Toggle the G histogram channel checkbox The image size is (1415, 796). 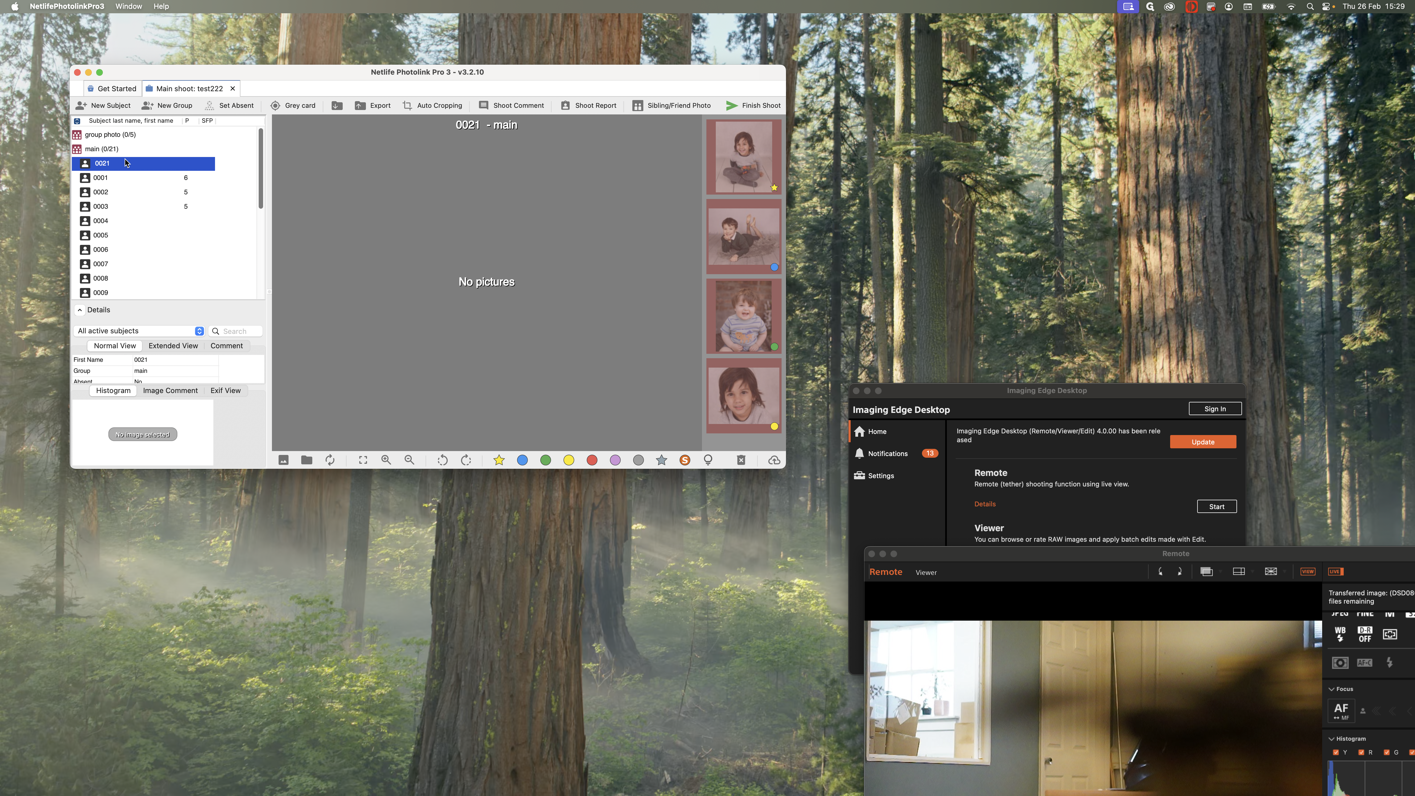(1387, 753)
